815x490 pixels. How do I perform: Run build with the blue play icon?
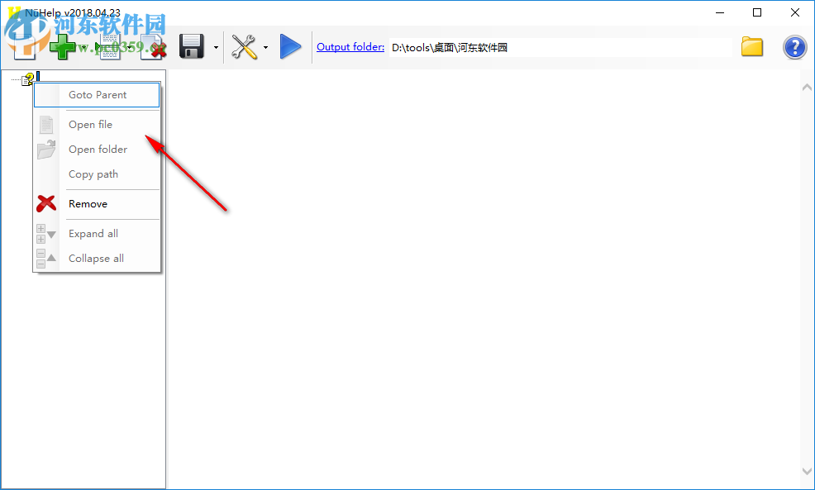(x=290, y=47)
